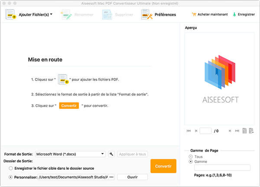The width and height of the screenshot is (260, 187).
Task: Click the Préférences label
Action: 165,15
